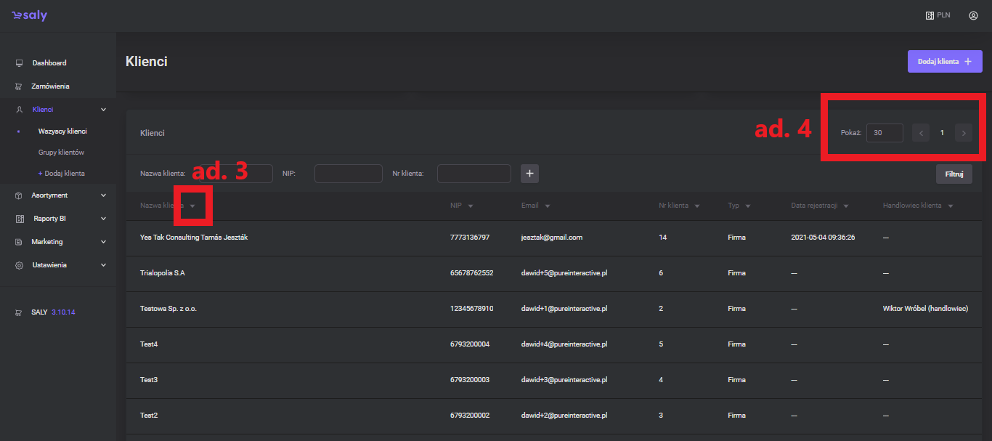Apply filters with Filtruj button
The width and height of the screenshot is (992, 441).
[x=954, y=174]
